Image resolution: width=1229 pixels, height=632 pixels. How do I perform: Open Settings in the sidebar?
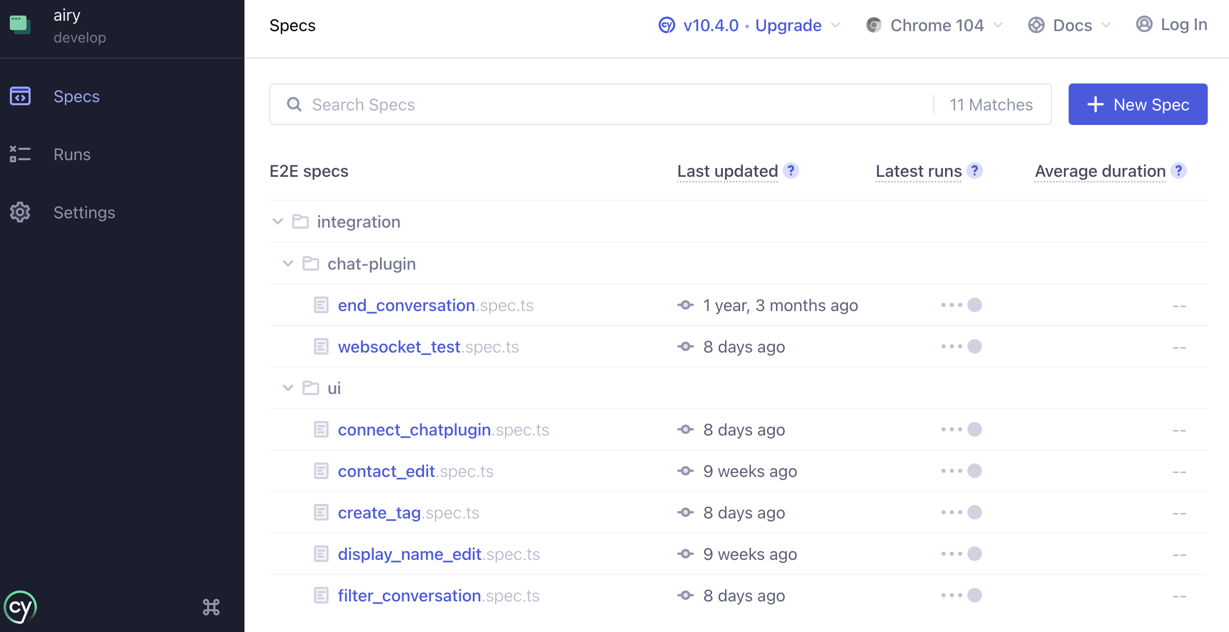tap(84, 213)
